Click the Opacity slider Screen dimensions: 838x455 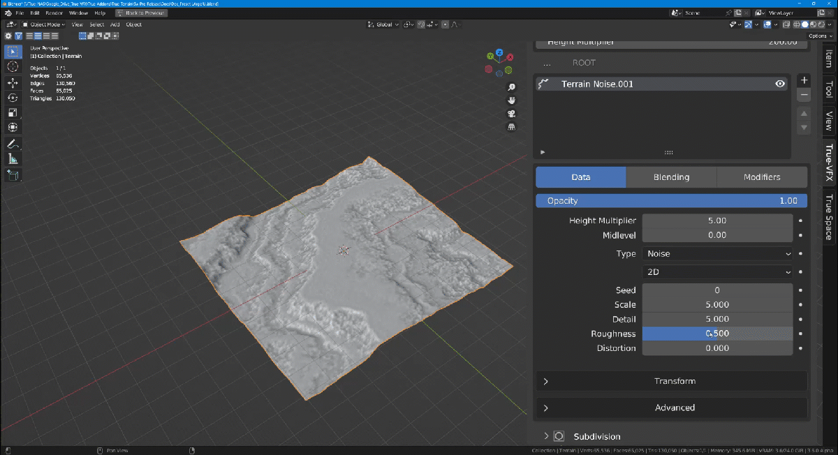coord(671,201)
